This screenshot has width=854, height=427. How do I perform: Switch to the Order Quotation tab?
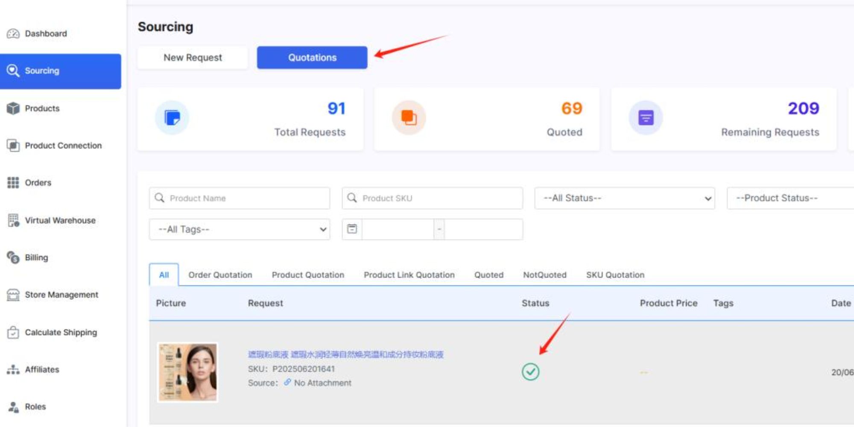click(220, 275)
